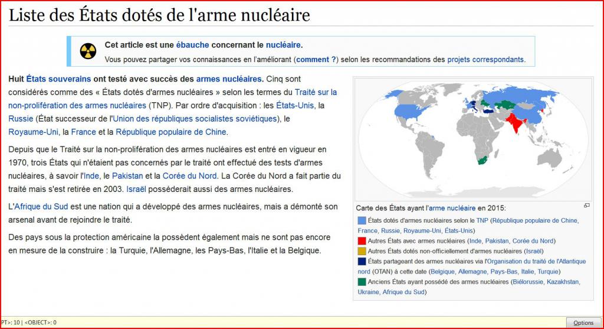Click the 'Afrique du Sud' link in the paragraph
The image size is (604, 329).
[41, 206]
